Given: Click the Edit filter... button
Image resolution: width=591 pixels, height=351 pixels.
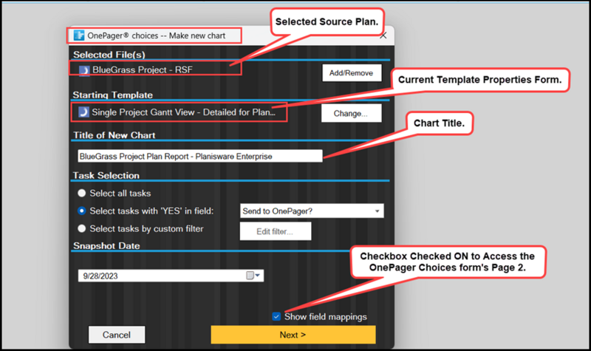Looking at the screenshot, I should pos(276,231).
